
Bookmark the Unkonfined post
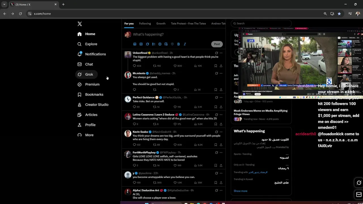click(x=216, y=66)
